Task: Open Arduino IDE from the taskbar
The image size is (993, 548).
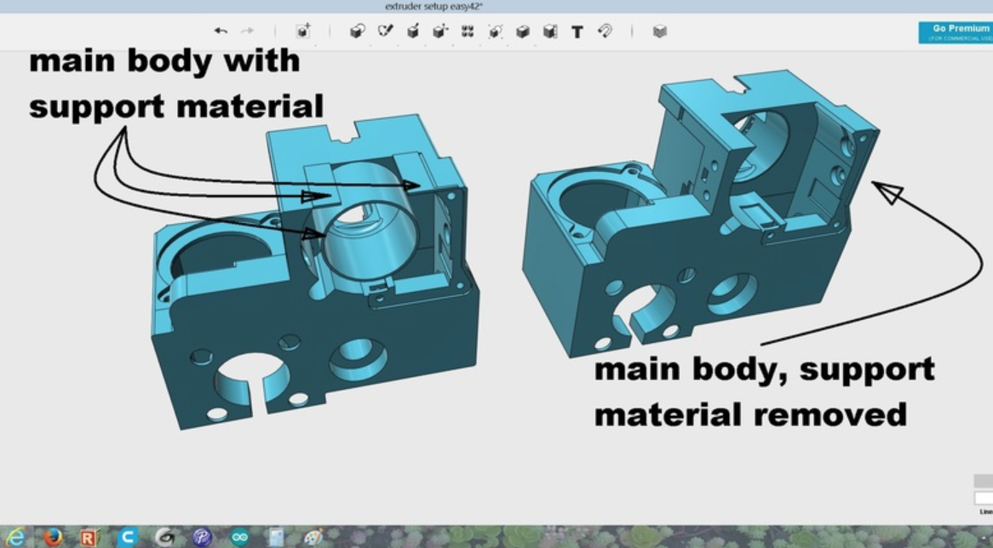Action: [239, 537]
